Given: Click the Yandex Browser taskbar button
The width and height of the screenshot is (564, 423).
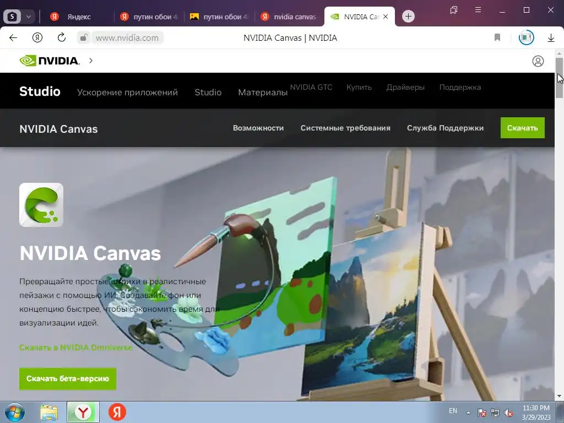Looking at the screenshot, I should (x=83, y=412).
